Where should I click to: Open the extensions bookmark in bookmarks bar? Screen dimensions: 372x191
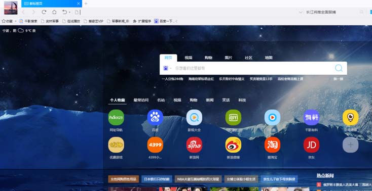[x=142, y=21]
